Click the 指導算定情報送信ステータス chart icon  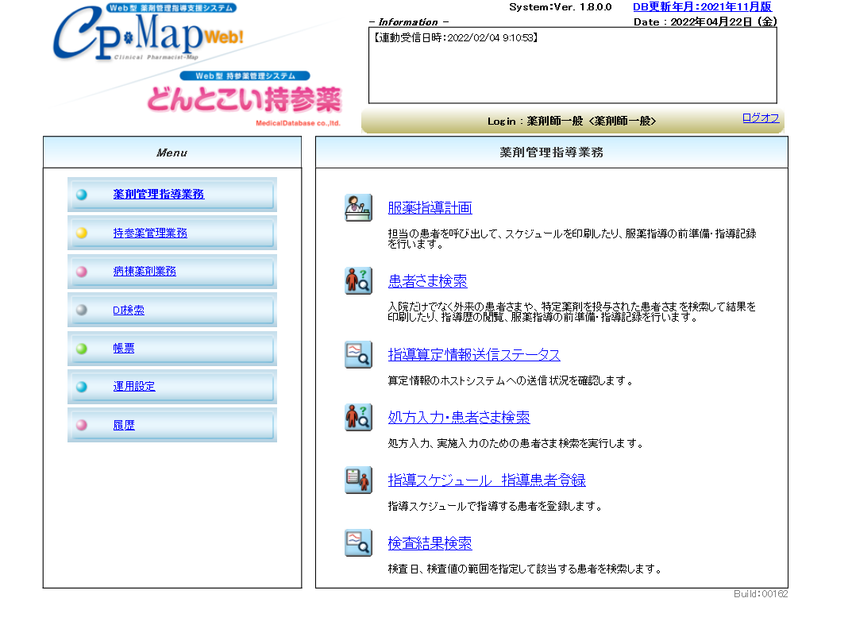pyautogui.click(x=358, y=354)
